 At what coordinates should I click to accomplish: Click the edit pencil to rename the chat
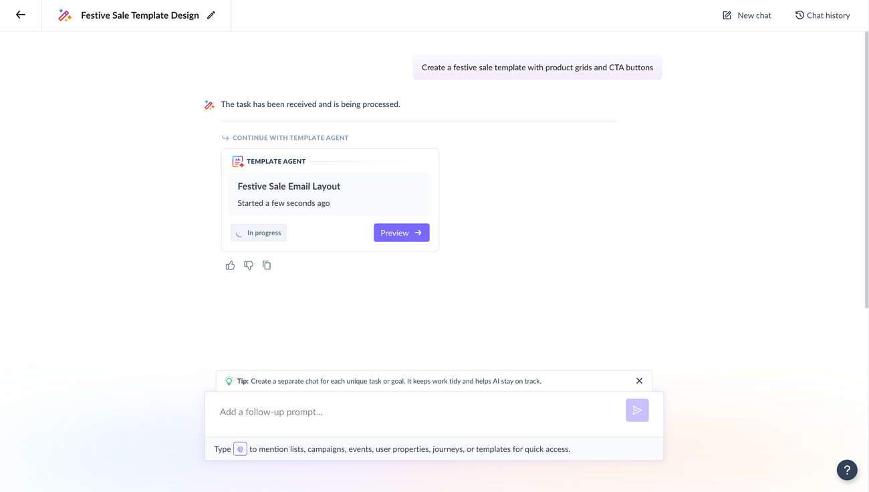(x=211, y=14)
